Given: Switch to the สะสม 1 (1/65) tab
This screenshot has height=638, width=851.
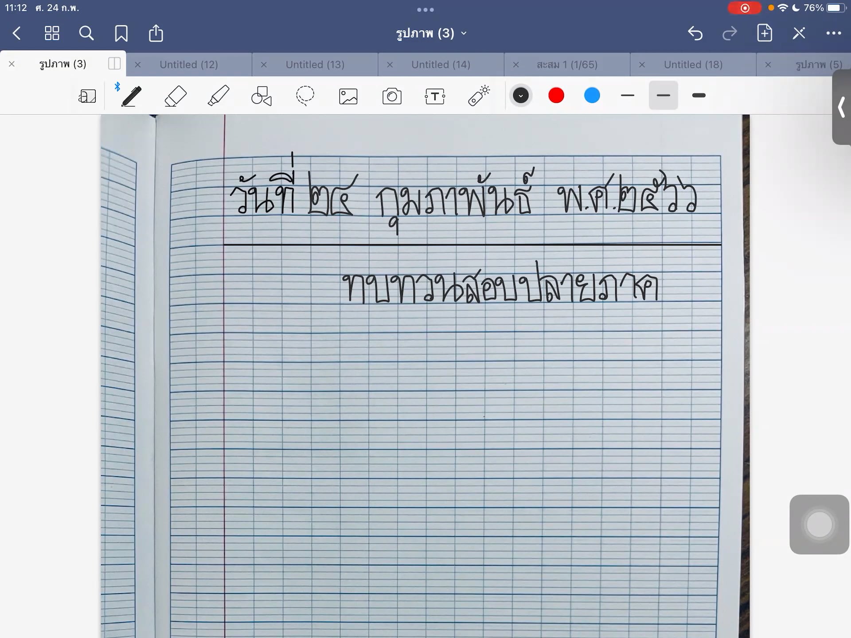Looking at the screenshot, I should (567, 65).
